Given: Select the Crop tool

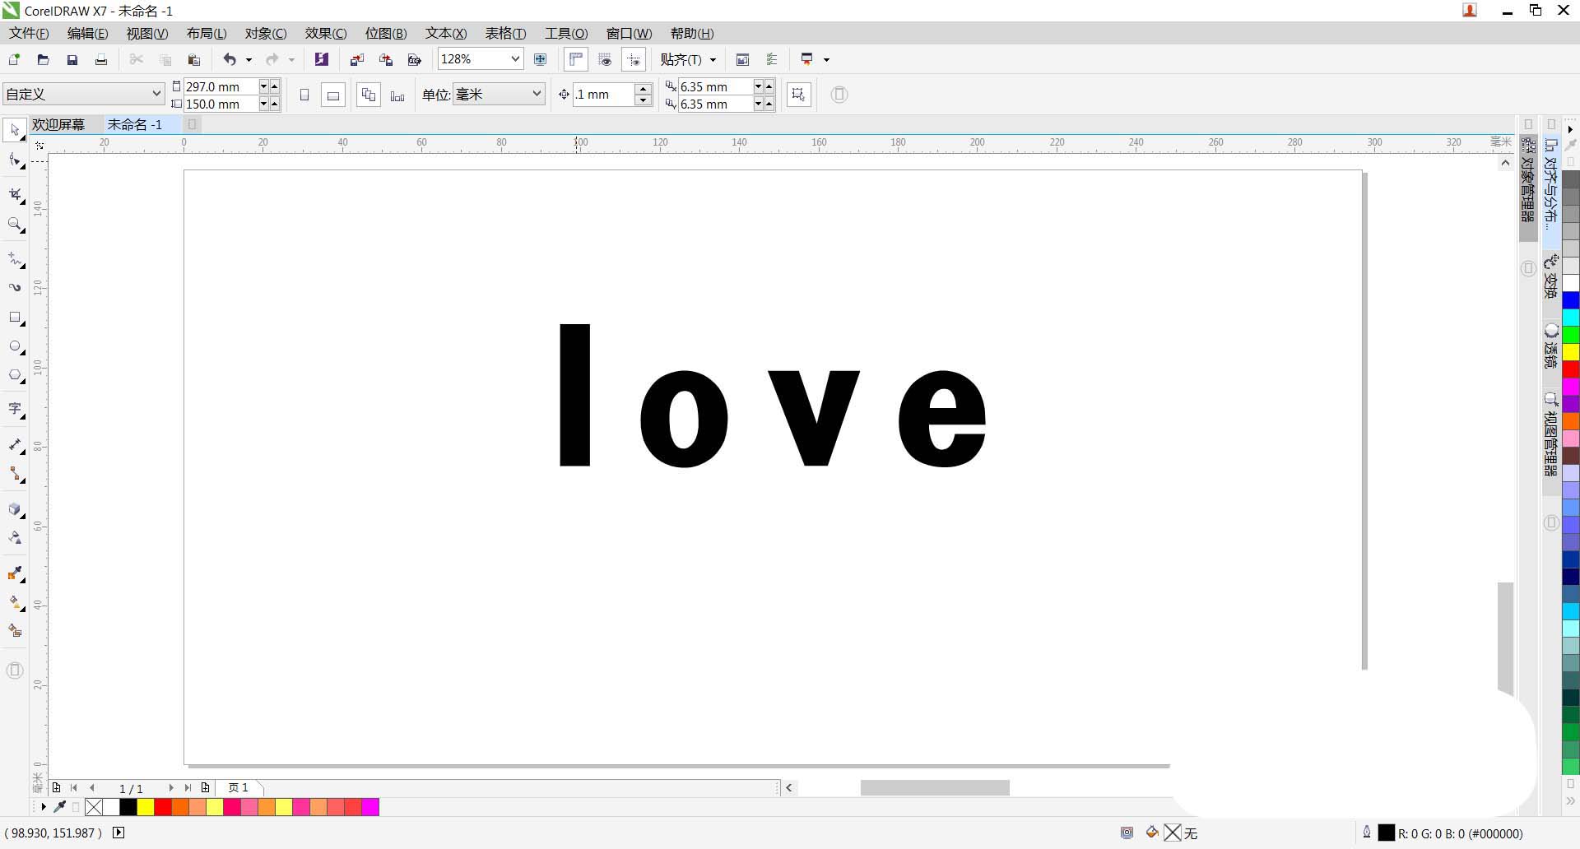Looking at the screenshot, I should [x=15, y=194].
